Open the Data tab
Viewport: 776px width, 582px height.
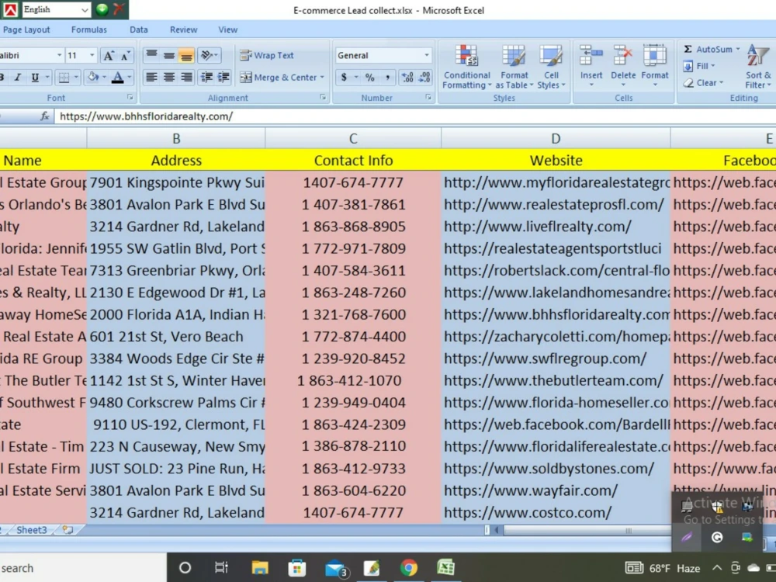pos(139,29)
